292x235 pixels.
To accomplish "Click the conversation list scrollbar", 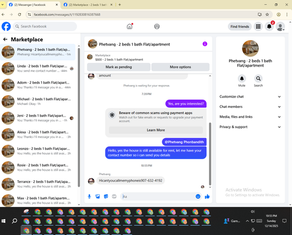I will coord(79,117).
